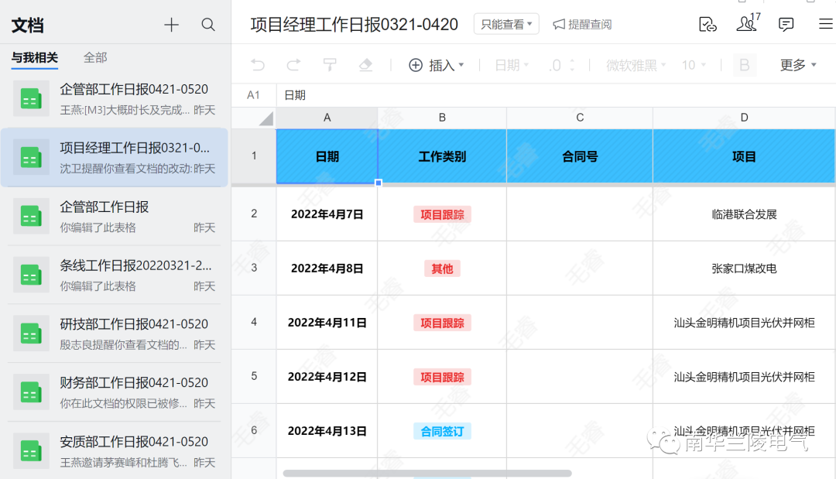This screenshot has width=836, height=479.
Task: Select the format painter tool
Action: pyautogui.click(x=330, y=66)
